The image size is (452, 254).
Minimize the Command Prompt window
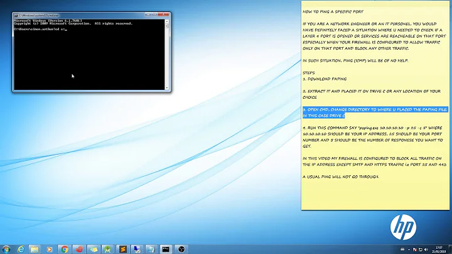coord(148,14)
